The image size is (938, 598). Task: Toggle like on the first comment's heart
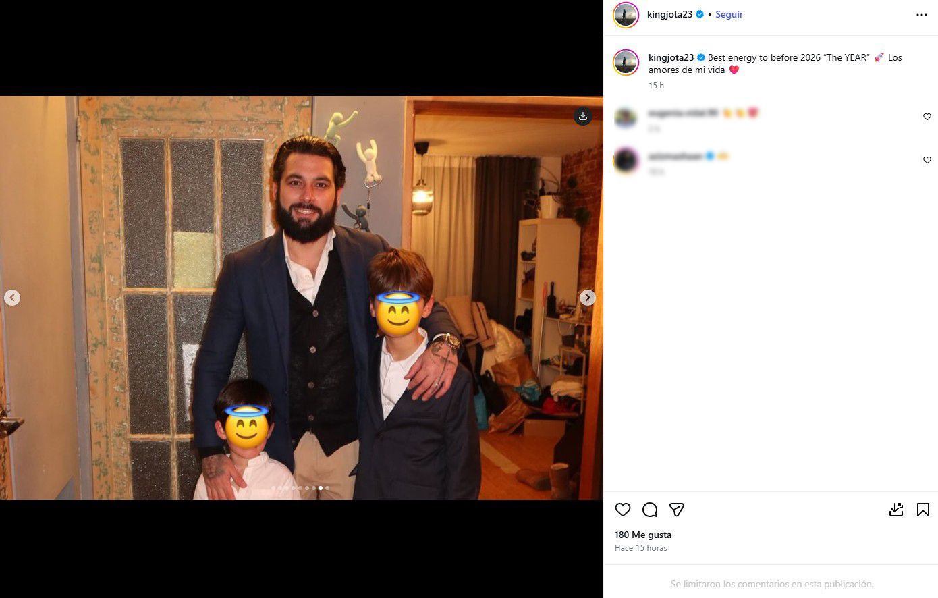(927, 116)
